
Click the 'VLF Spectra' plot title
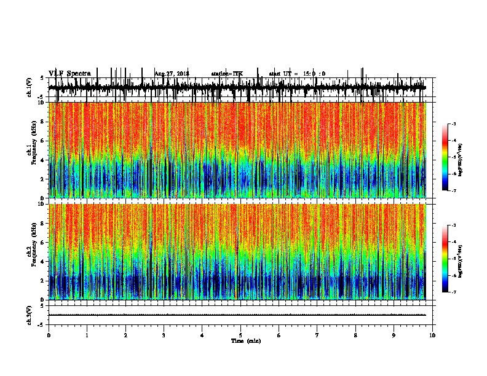pyautogui.click(x=70, y=74)
